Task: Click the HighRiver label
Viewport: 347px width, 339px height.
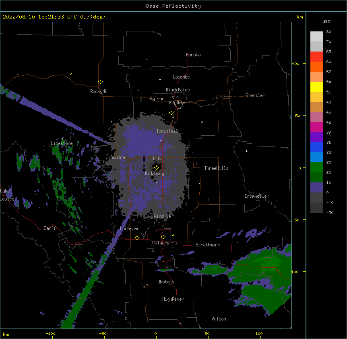Action: (x=173, y=299)
